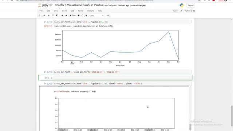The height and width of the screenshot is (131, 233).
Task: Click the Logout button
Action: pos(191,5)
